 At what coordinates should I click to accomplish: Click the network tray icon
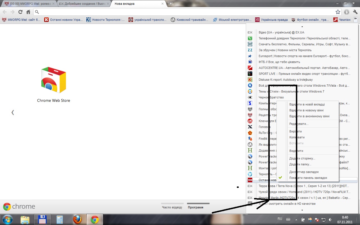click(x=323, y=219)
